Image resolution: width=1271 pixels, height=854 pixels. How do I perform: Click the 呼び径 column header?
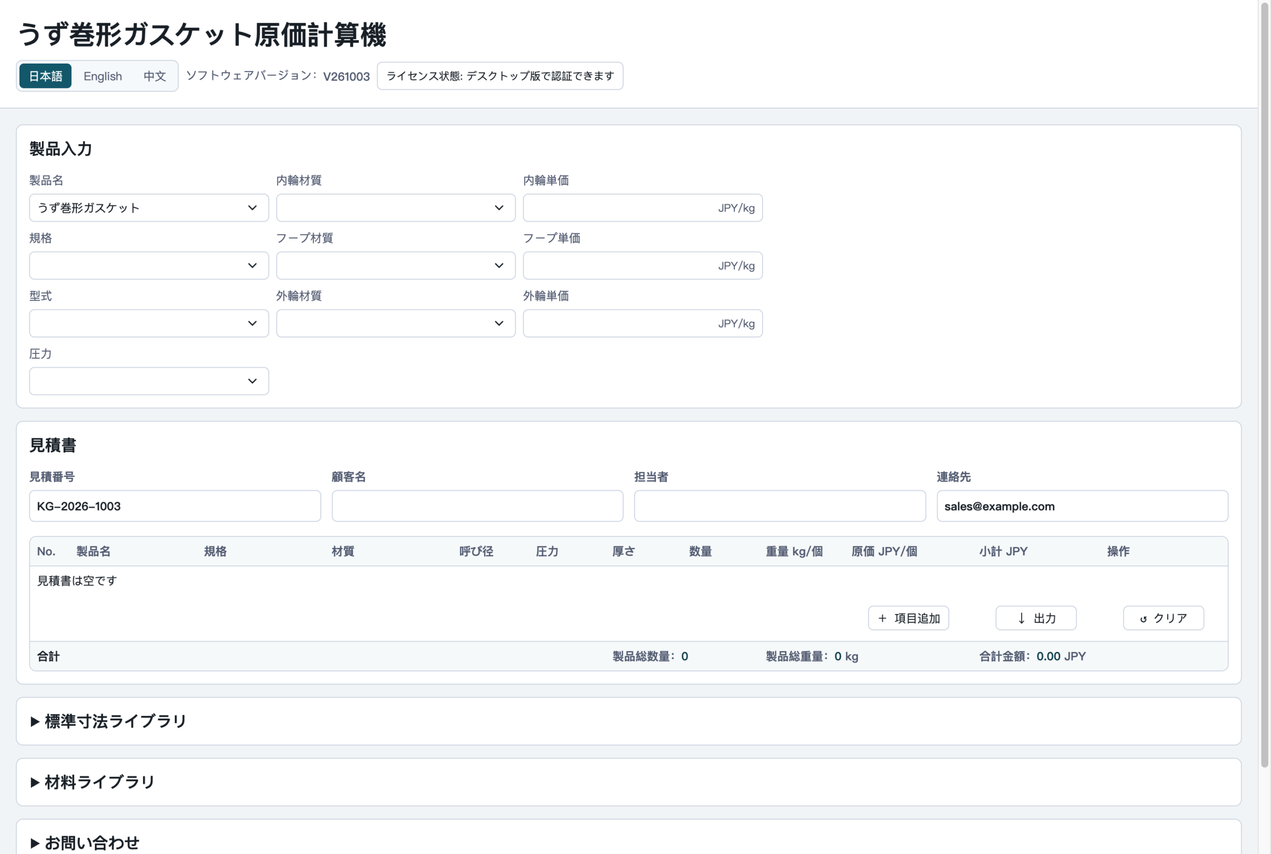[x=476, y=551]
